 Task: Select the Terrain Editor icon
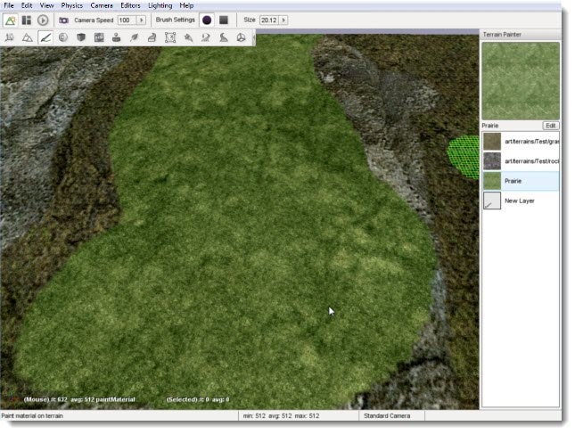pyautogui.click(x=27, y=37)
